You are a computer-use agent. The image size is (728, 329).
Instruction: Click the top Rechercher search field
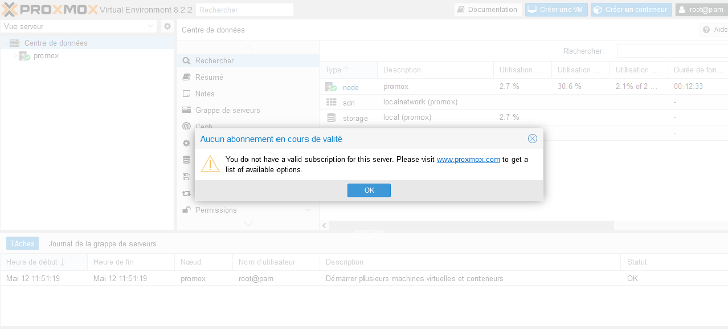(x=244, y=10)
